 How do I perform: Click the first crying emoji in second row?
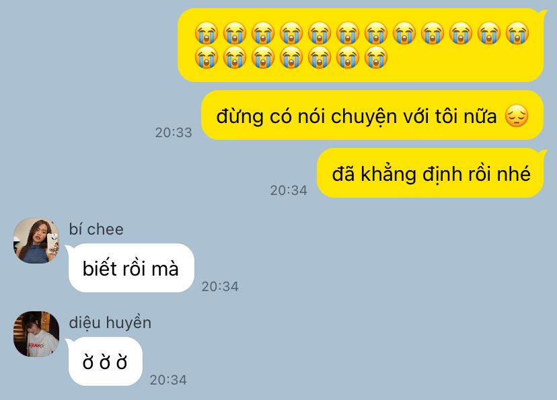207,56
